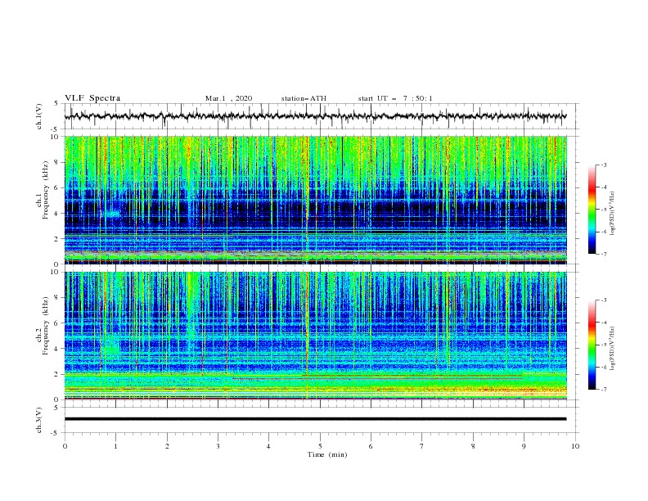Click time axis tick label "3"
Viewport: 648px width, 501px height.
point(218,446)
